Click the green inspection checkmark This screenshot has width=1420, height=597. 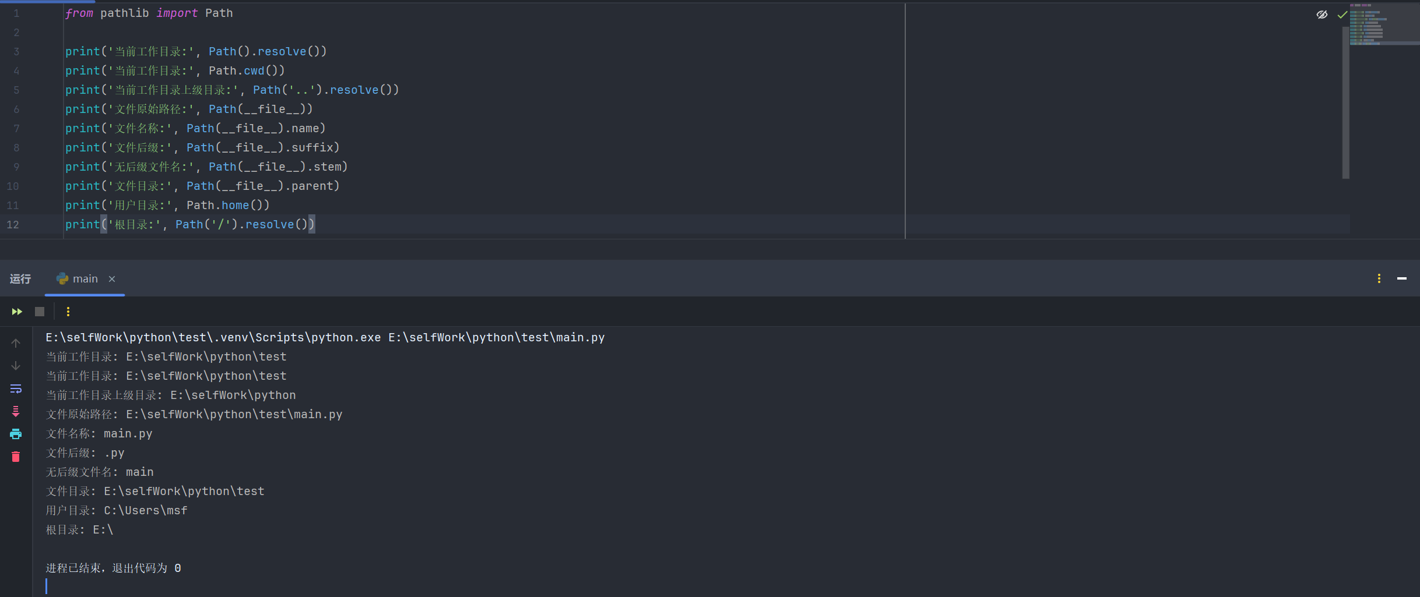coord(1342,15)
